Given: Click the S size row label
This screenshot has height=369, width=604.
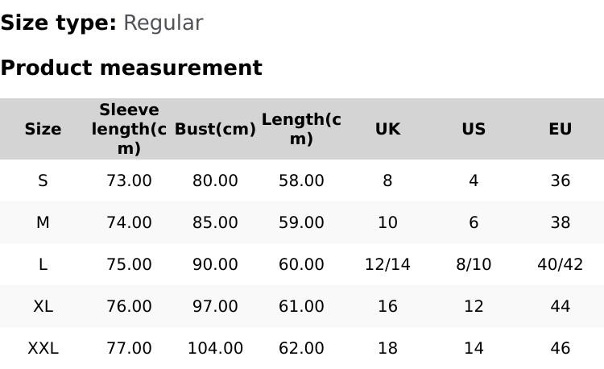Looking at the screenshot, I should 43,180.
